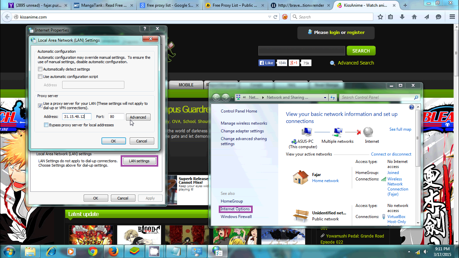This screenshot has height=258, width=459.
Task: Click the Facebook Like button
Action: click(266, 63)
